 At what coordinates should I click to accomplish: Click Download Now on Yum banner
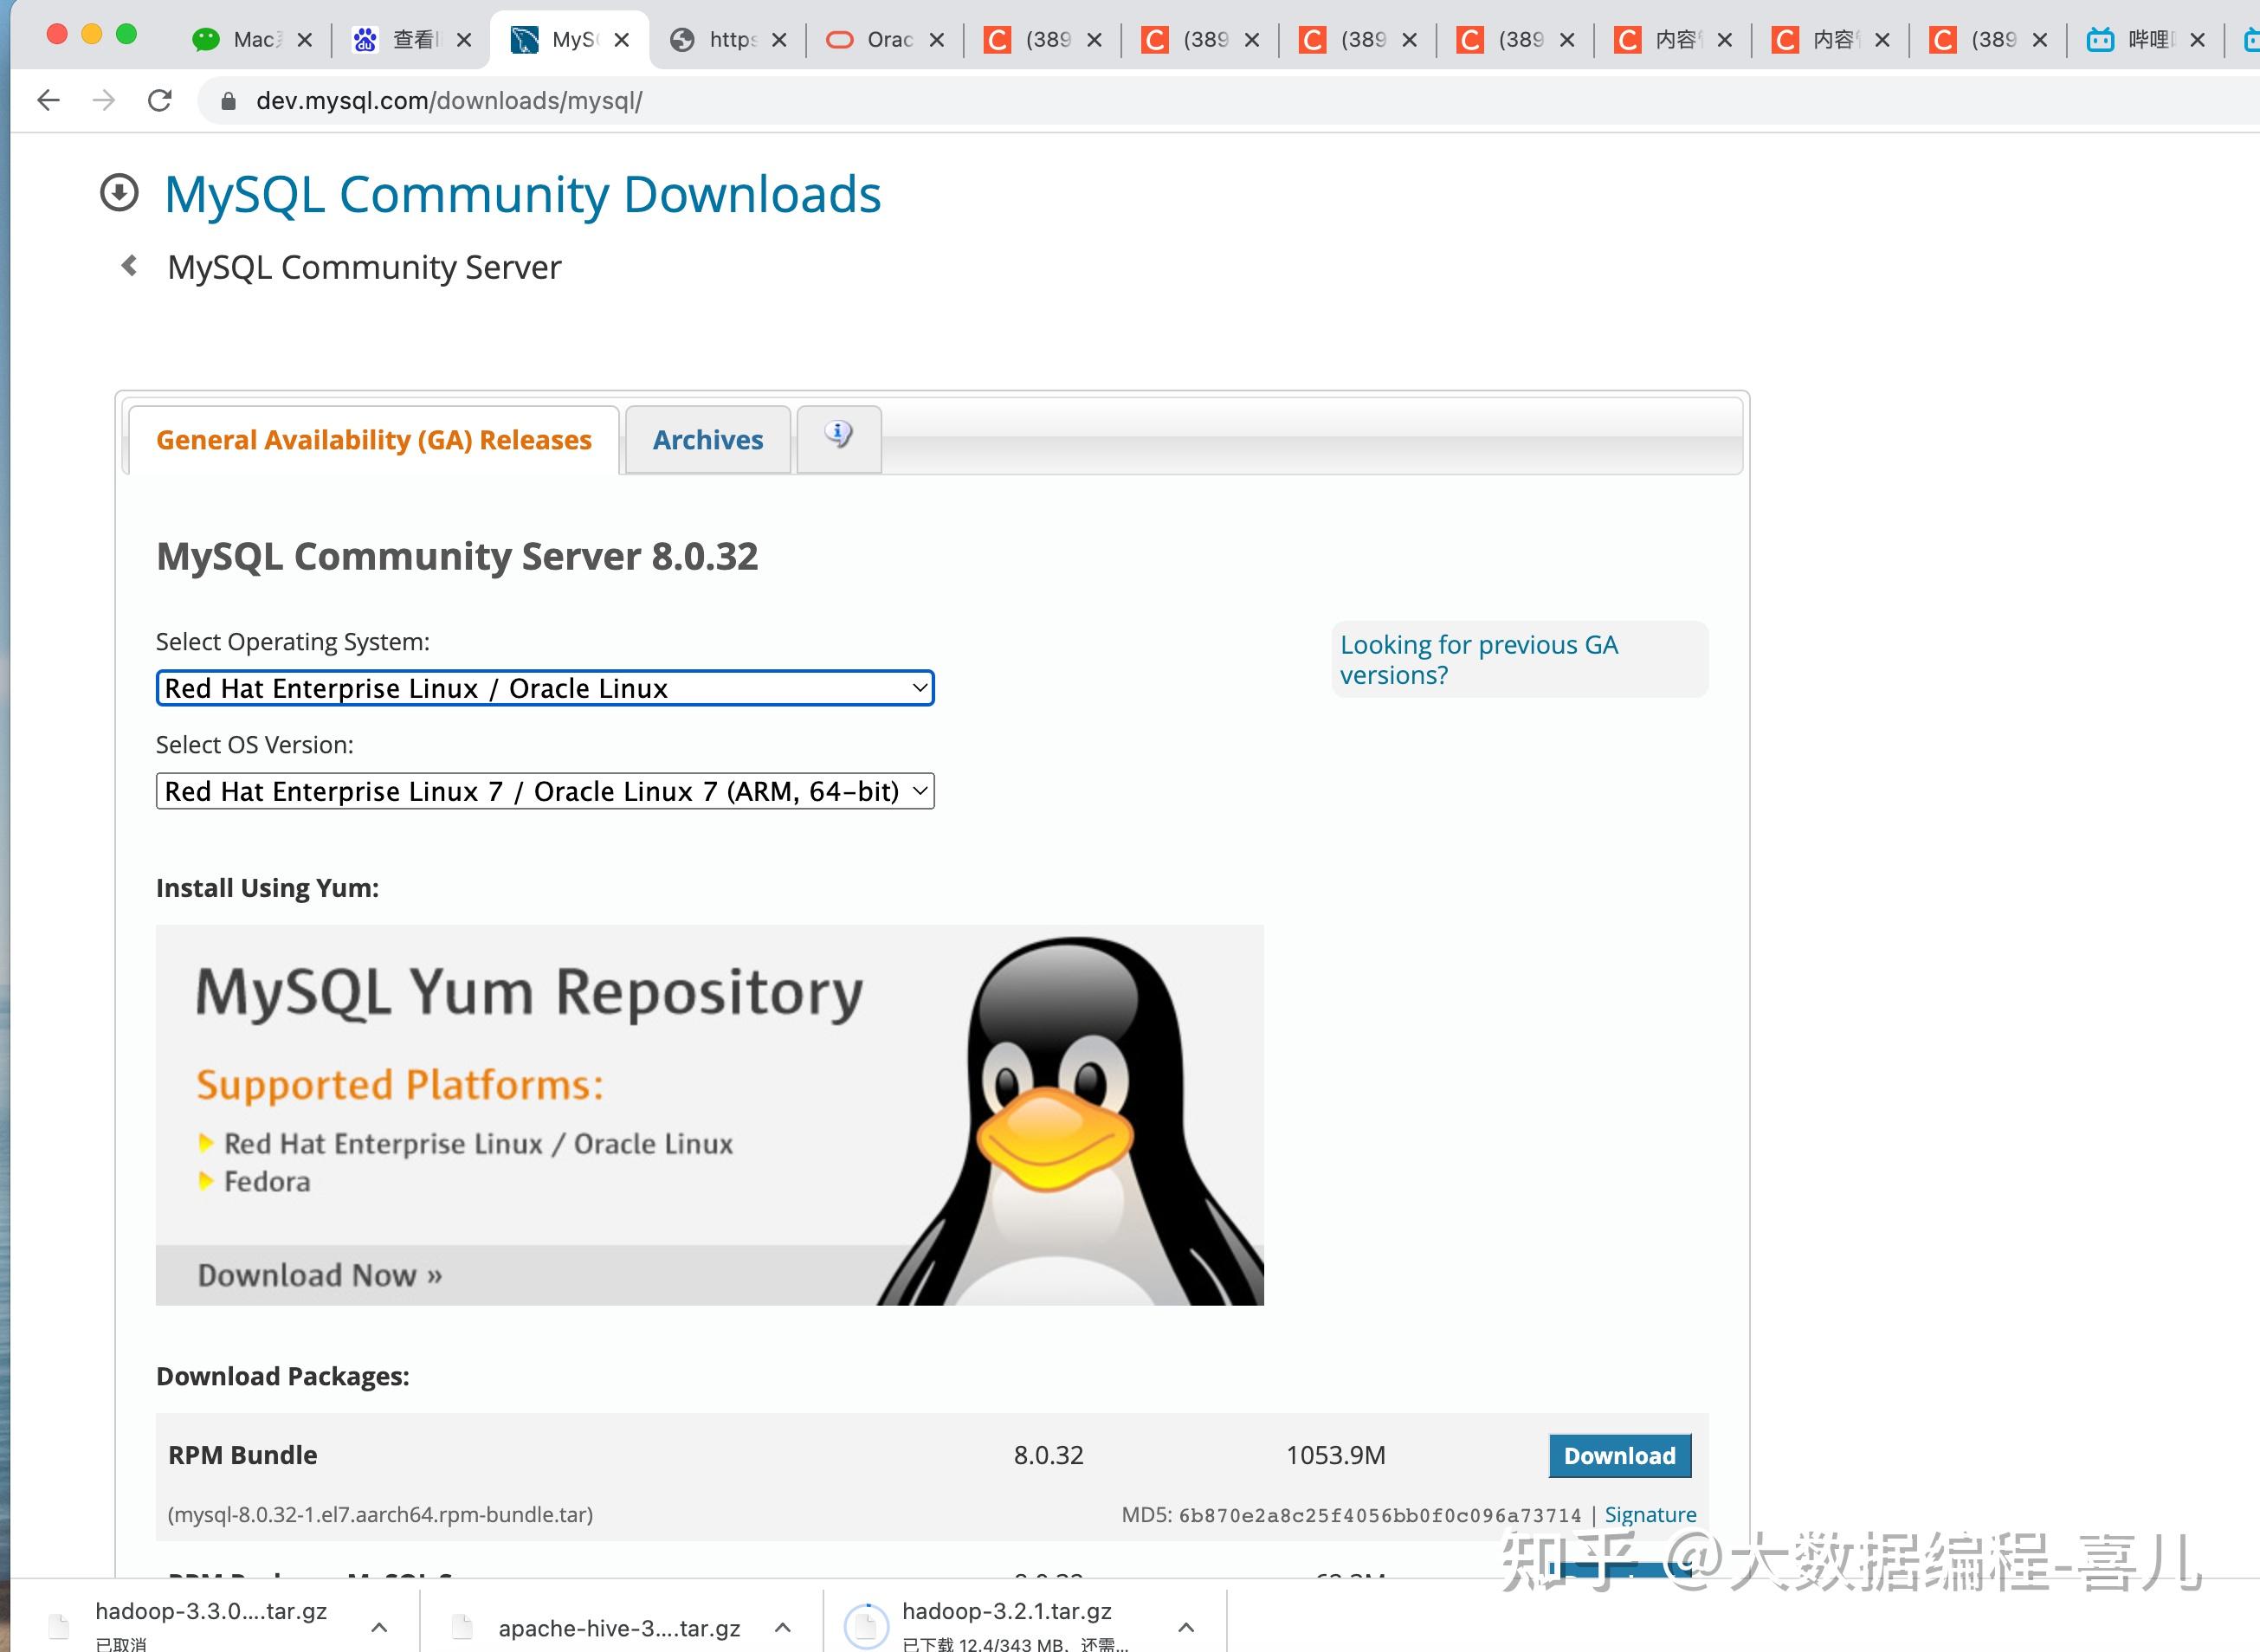coord(320,1275)
